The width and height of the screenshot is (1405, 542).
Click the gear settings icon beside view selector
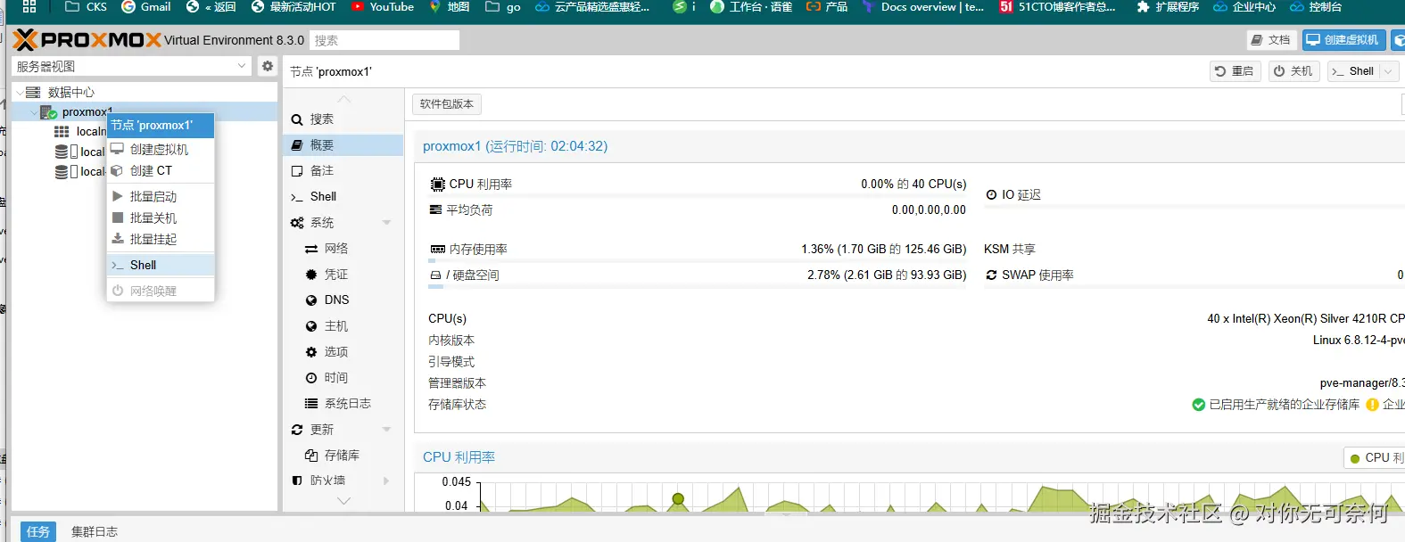pos(267,66)
